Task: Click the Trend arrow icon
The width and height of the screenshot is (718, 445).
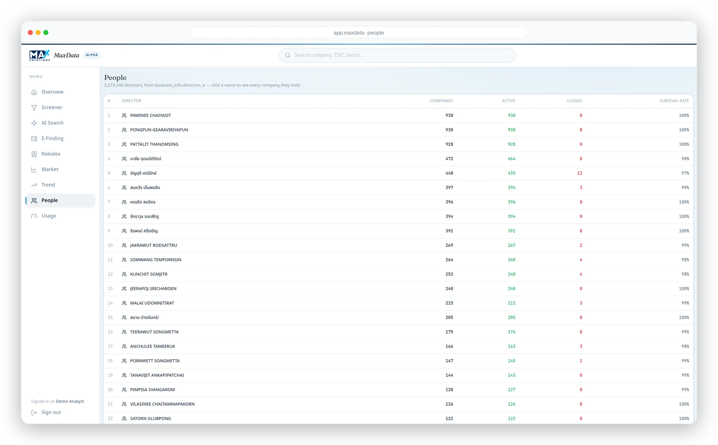Action: 34,185
